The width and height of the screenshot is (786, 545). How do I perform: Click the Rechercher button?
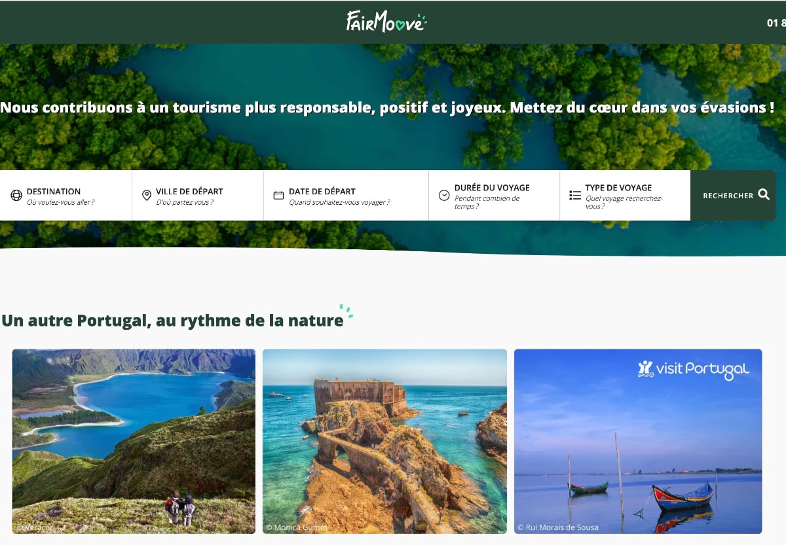(x=733, y=196)
